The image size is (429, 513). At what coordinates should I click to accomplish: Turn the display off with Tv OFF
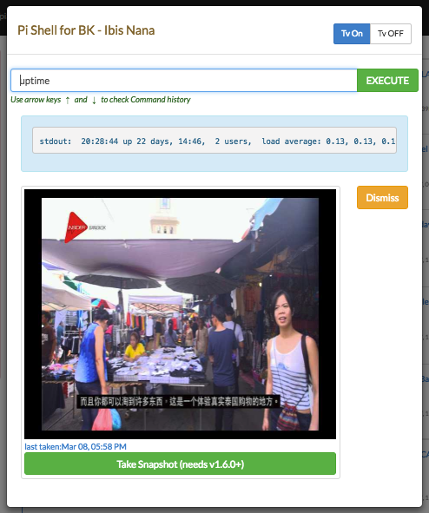click(x=391, y=34)
